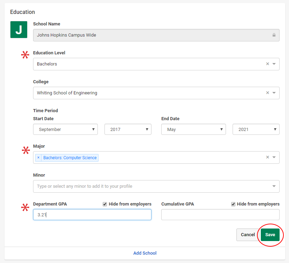The image size is (289, 263).
Task: Click the Time Period label
Action: pyautogui.click(x=46, y=110)
